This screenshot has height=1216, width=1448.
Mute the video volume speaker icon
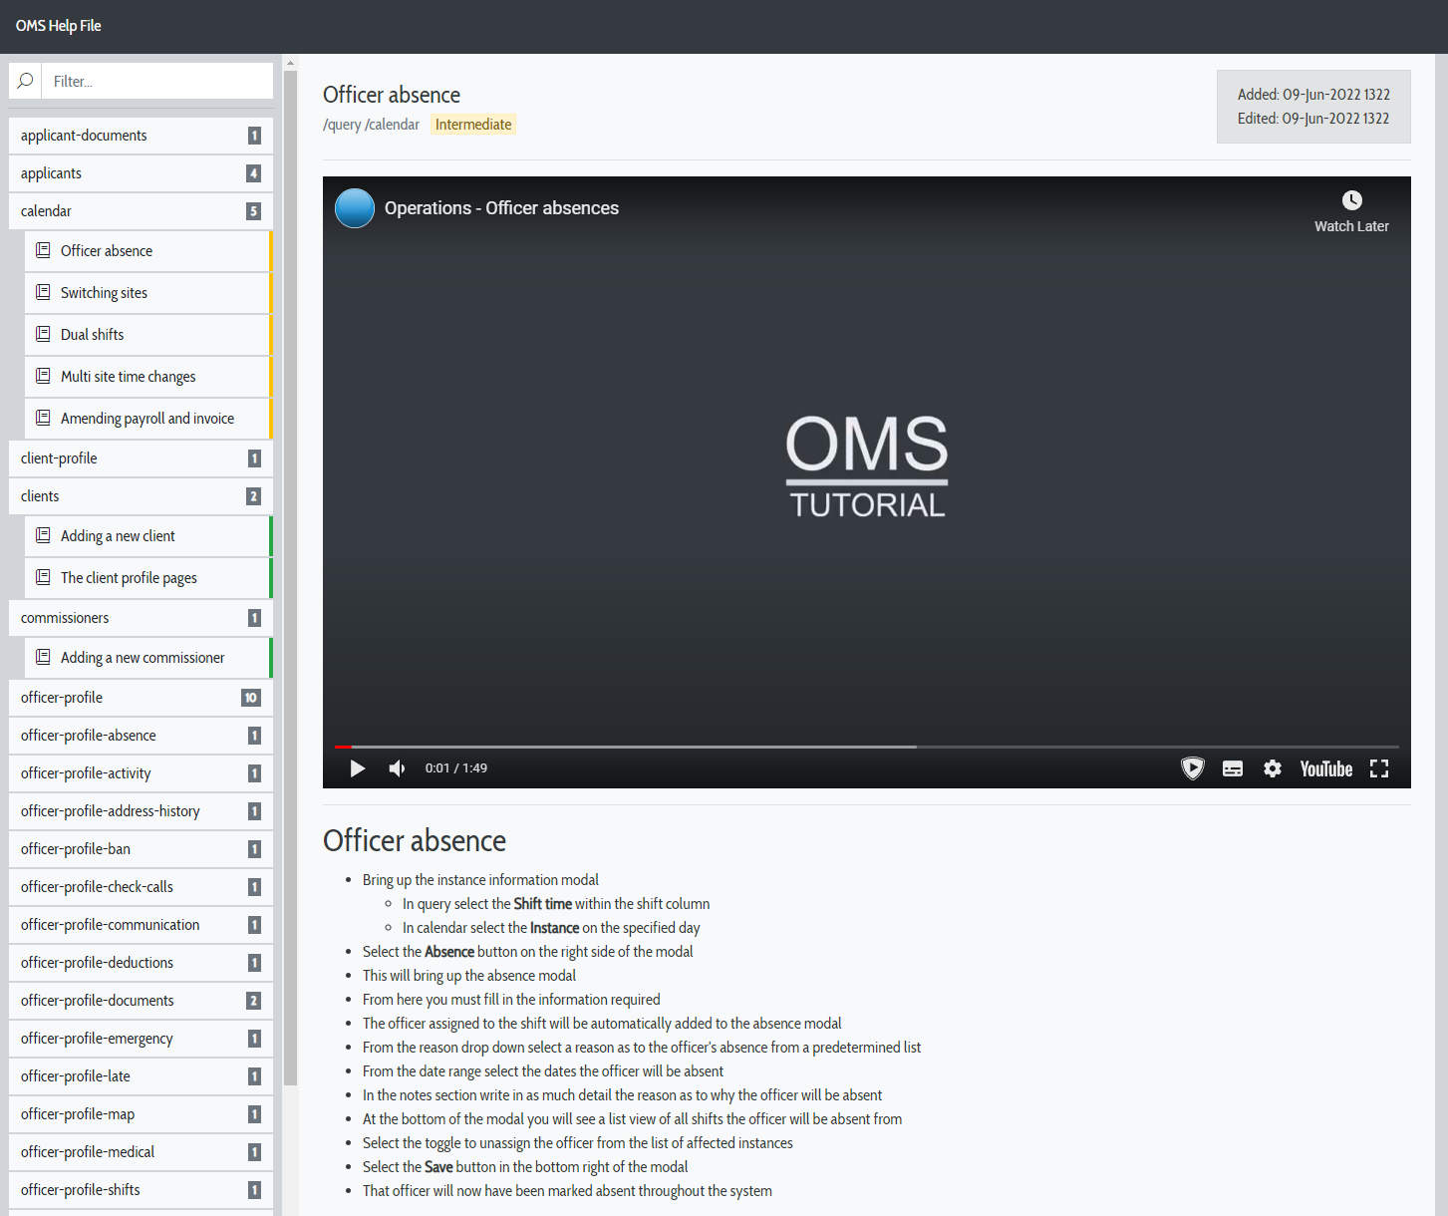[397, 768]
